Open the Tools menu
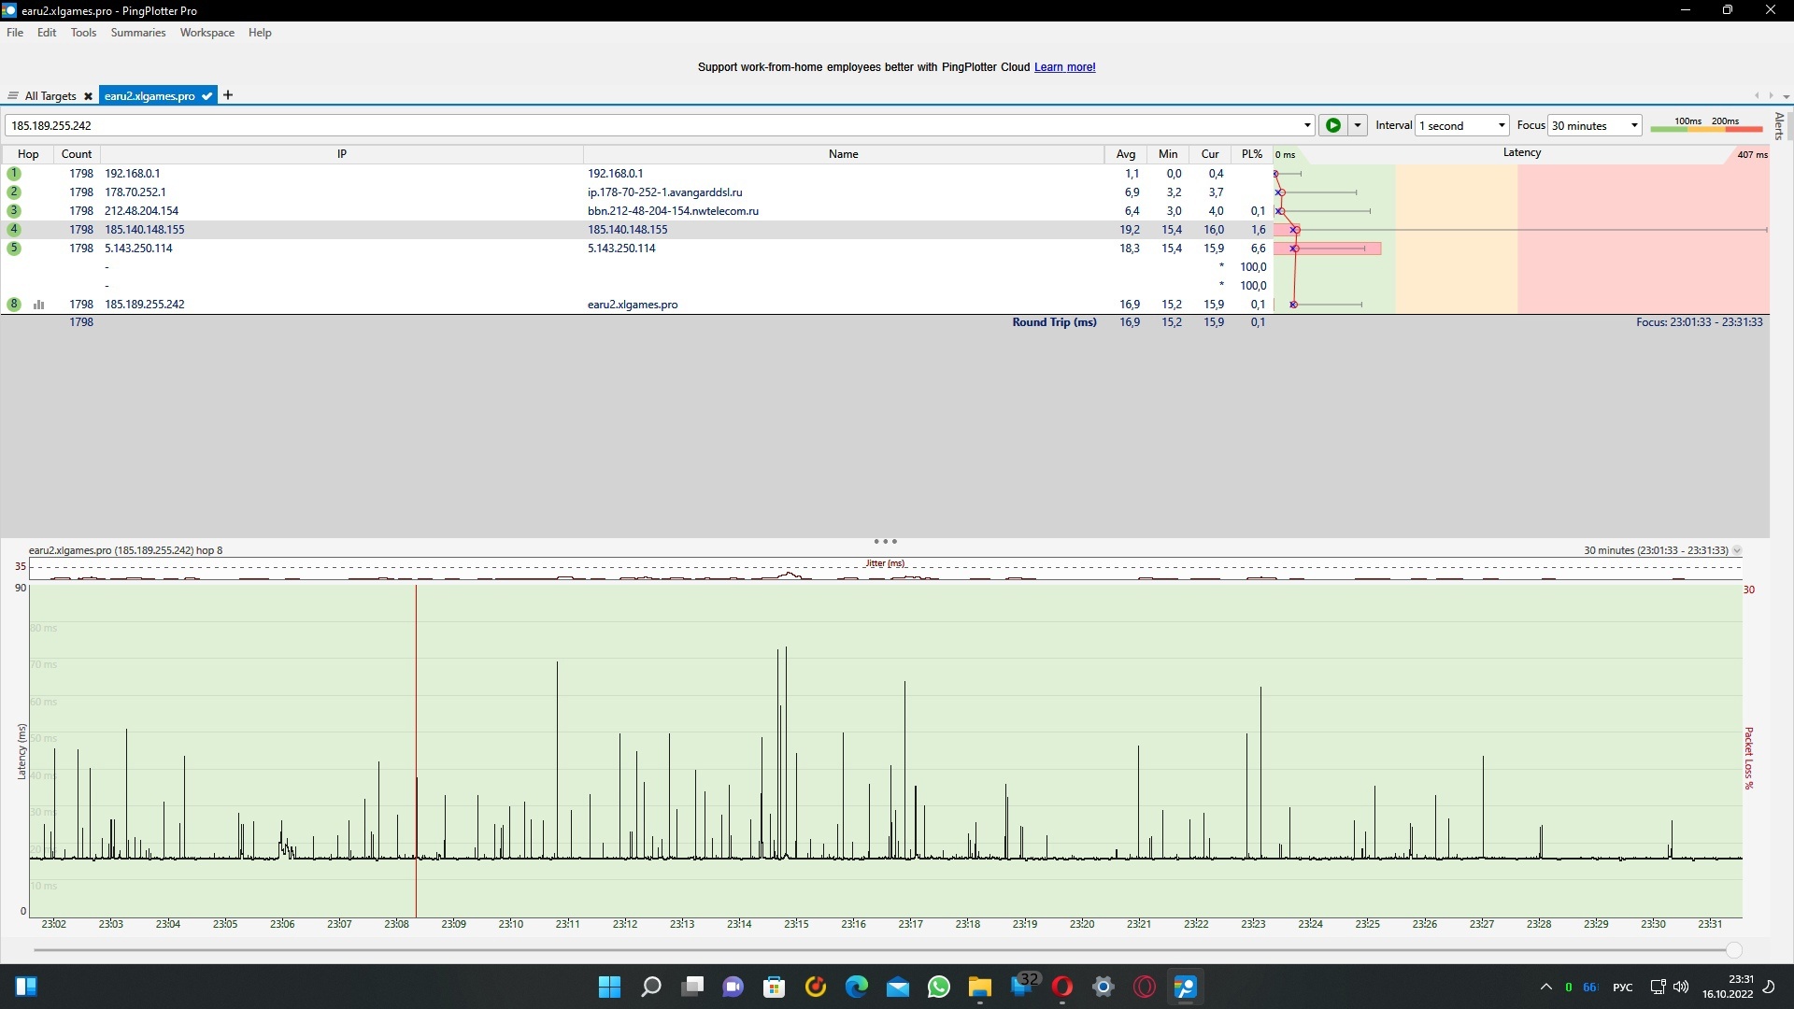Screen dimensions: 1794x1009 pyautogui.click(x=83, y=33)
